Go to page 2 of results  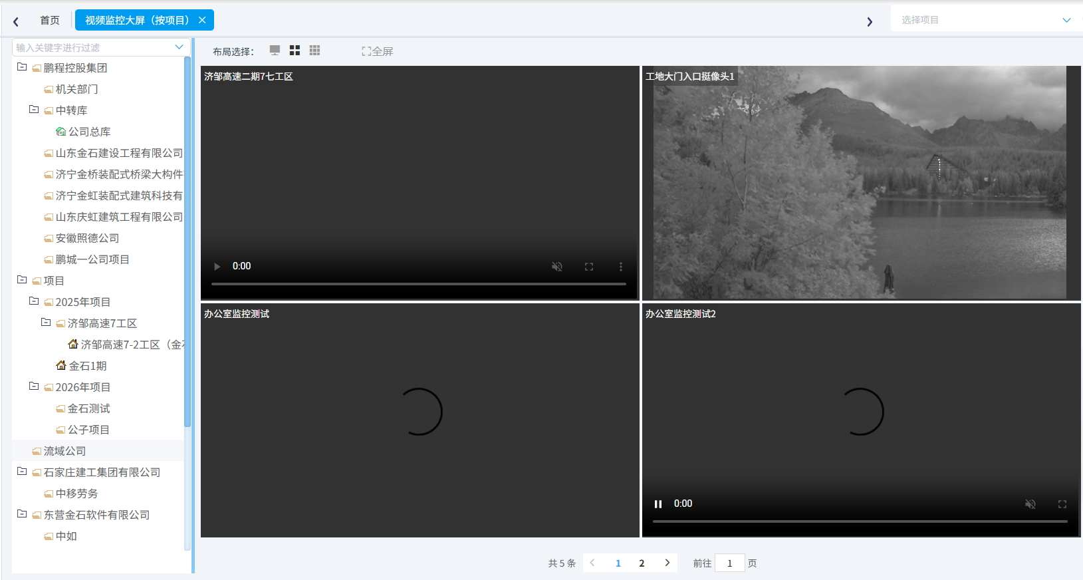pyautogui.click(x=642, y=563)
